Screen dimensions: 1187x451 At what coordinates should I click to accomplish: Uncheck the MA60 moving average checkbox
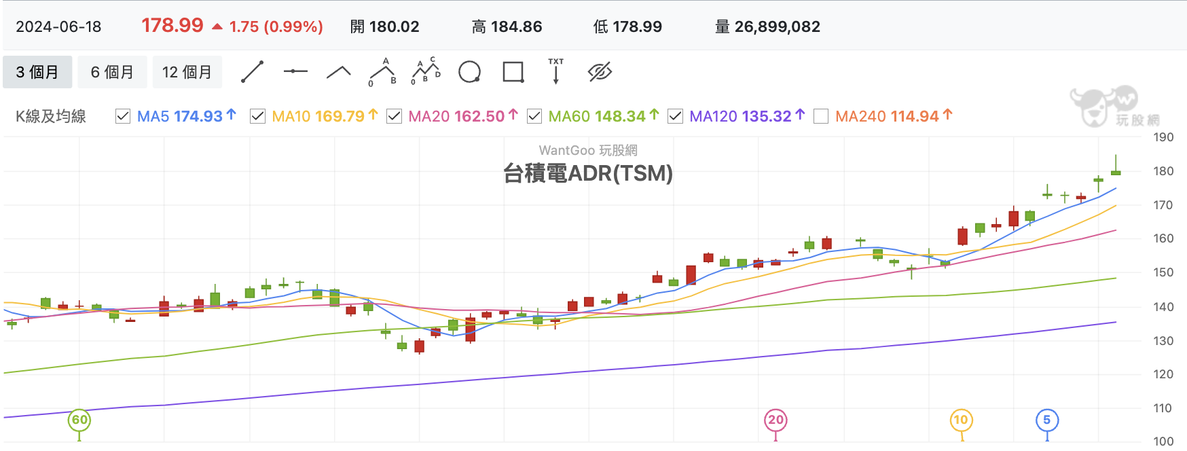[x=534, y=116]
